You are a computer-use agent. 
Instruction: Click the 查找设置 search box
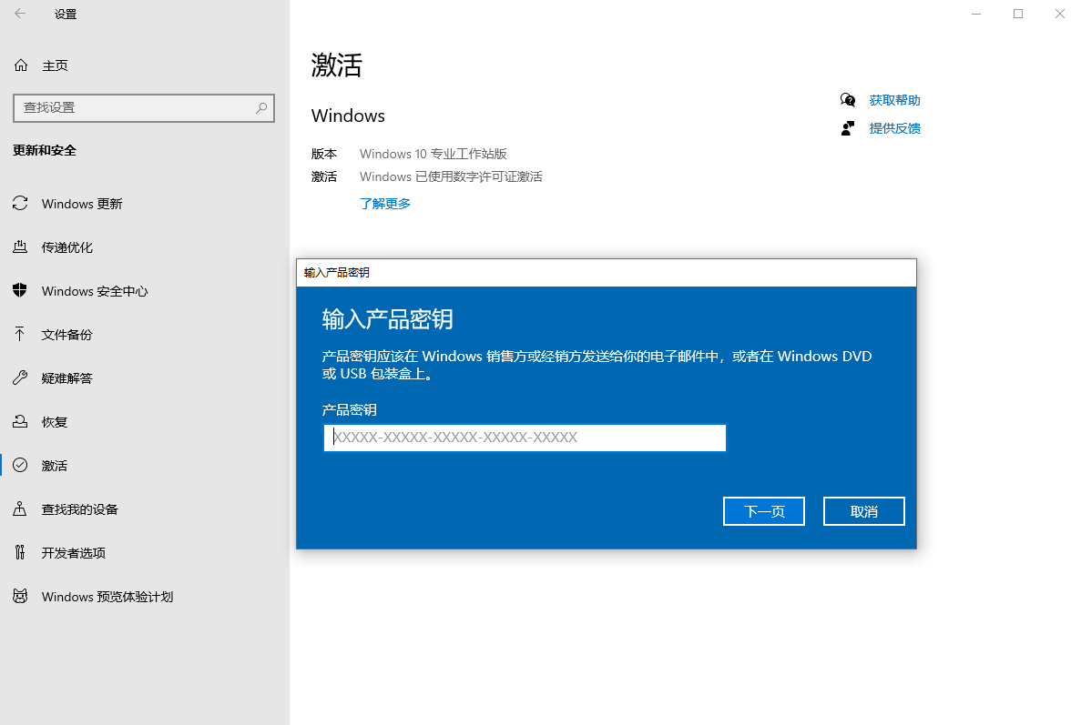[143, 108]
